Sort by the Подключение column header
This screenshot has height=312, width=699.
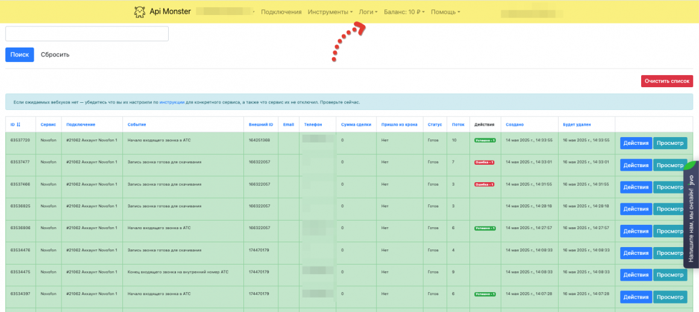tap(81, 124)
